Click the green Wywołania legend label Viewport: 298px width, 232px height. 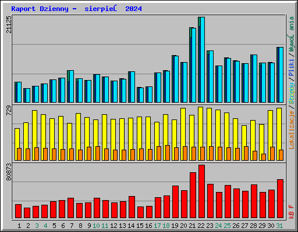292,34
